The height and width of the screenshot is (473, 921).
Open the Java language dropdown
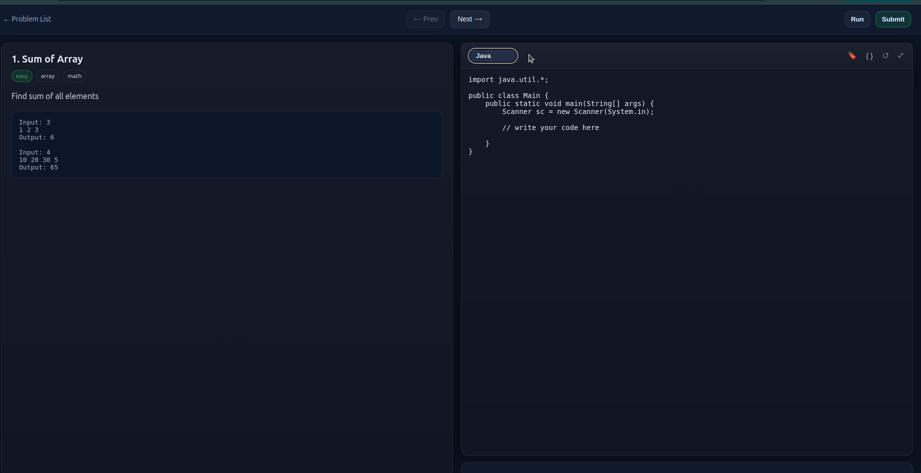pyautogui.click(x=493, y=55)
